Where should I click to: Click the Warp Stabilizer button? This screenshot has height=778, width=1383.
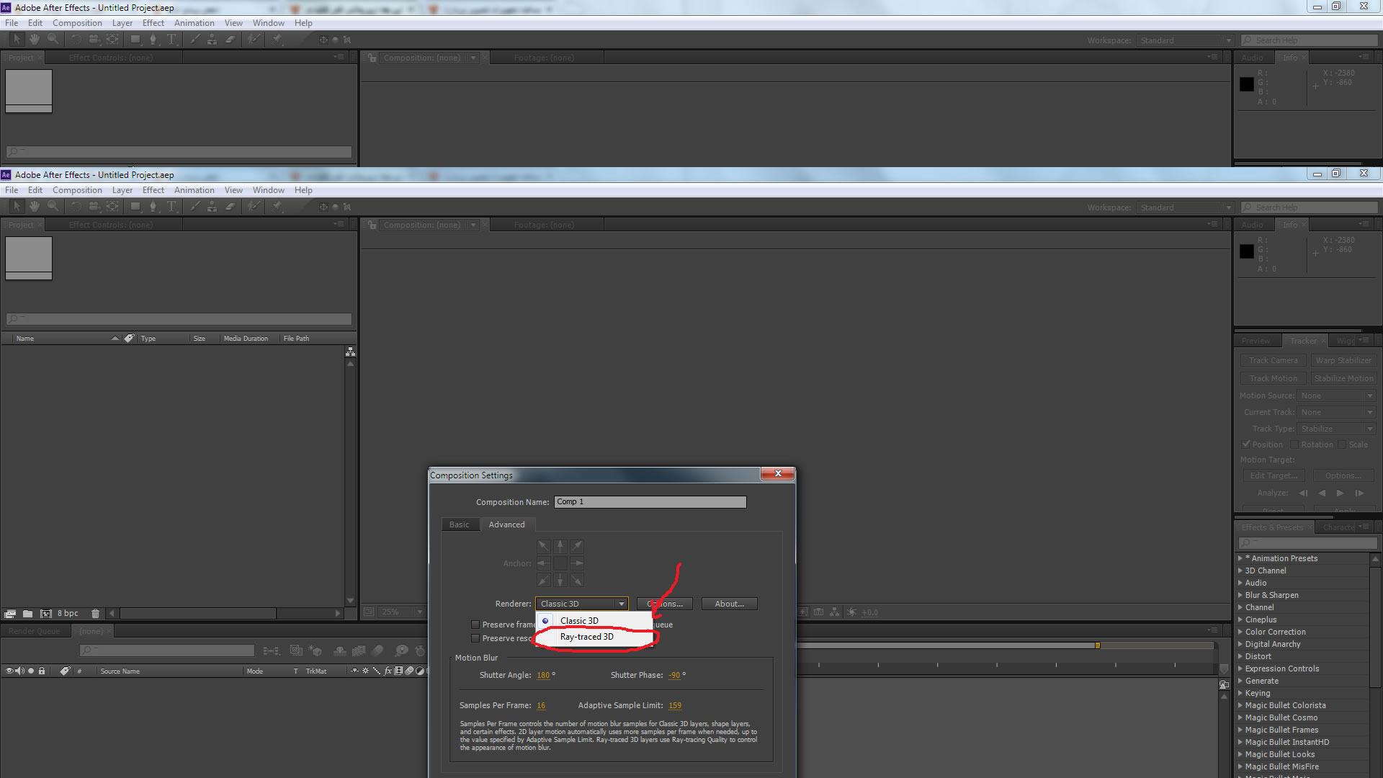pos(1343,360)
